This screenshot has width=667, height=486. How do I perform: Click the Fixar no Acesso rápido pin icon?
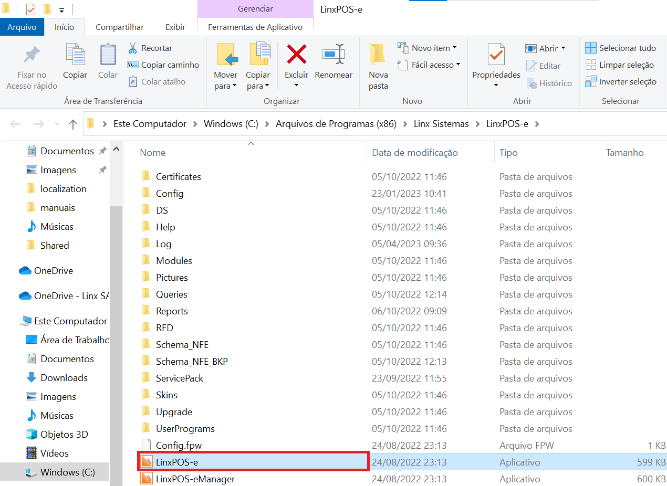tap(32, 55)
